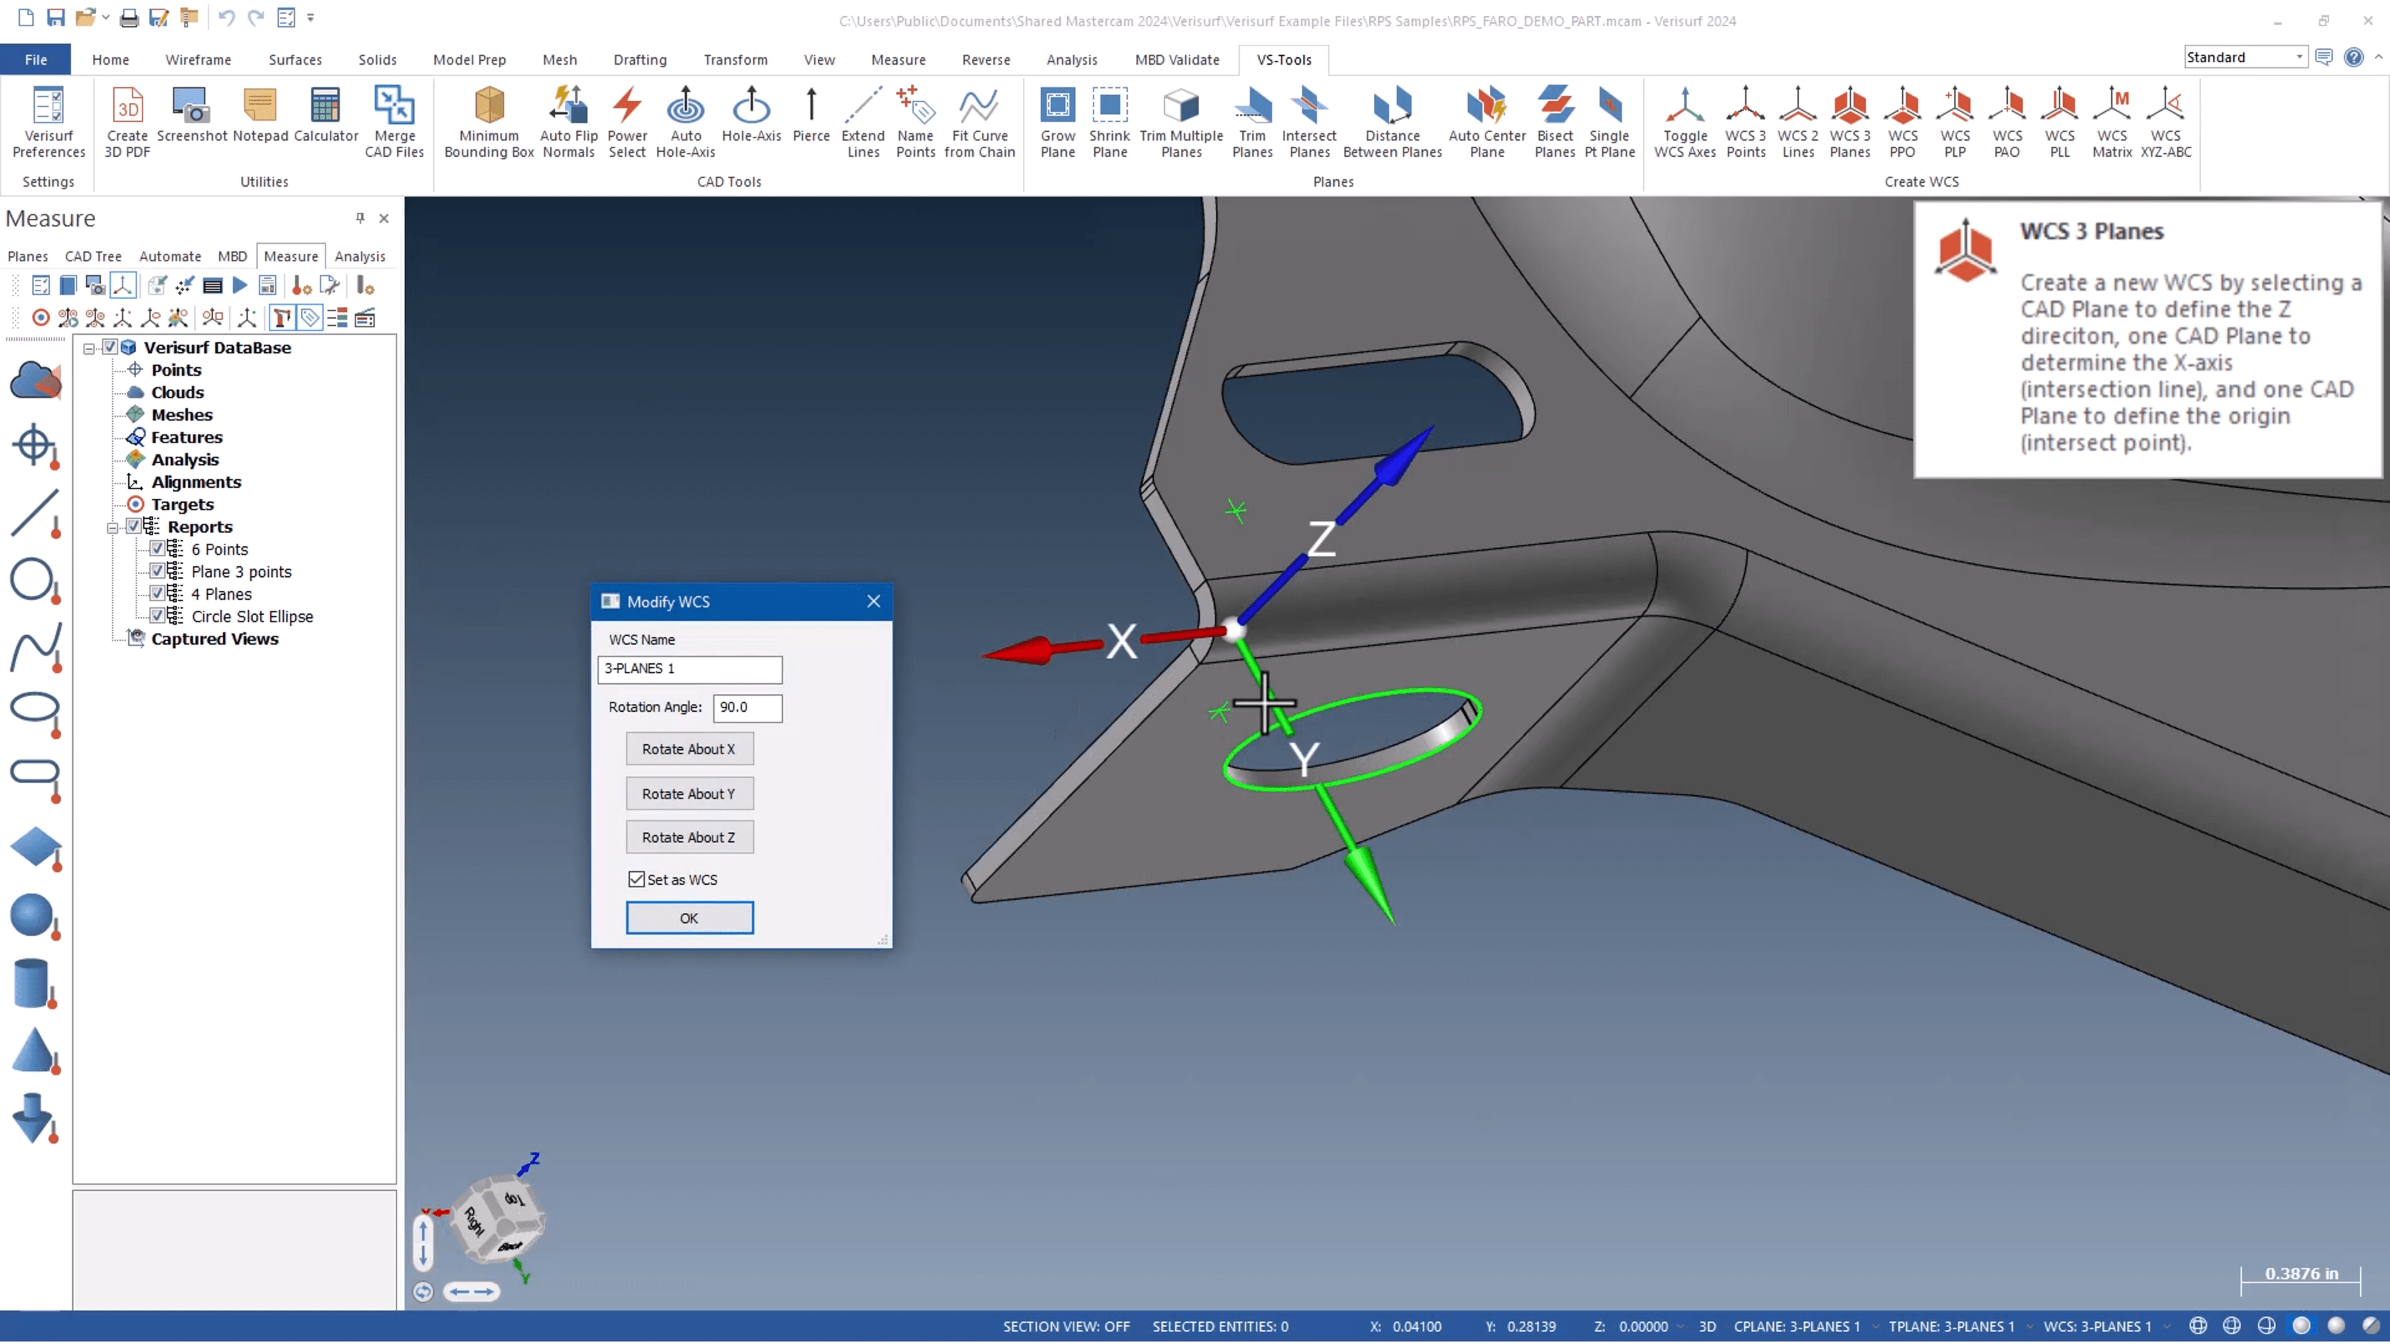This screenshot has width=2390, height=1344.
Task: Click the Intersect Planes tool
Action: tap(1309, 123)
